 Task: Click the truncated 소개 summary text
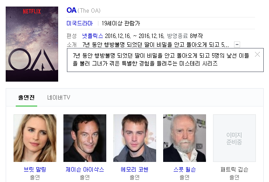(x=155, y=45)
